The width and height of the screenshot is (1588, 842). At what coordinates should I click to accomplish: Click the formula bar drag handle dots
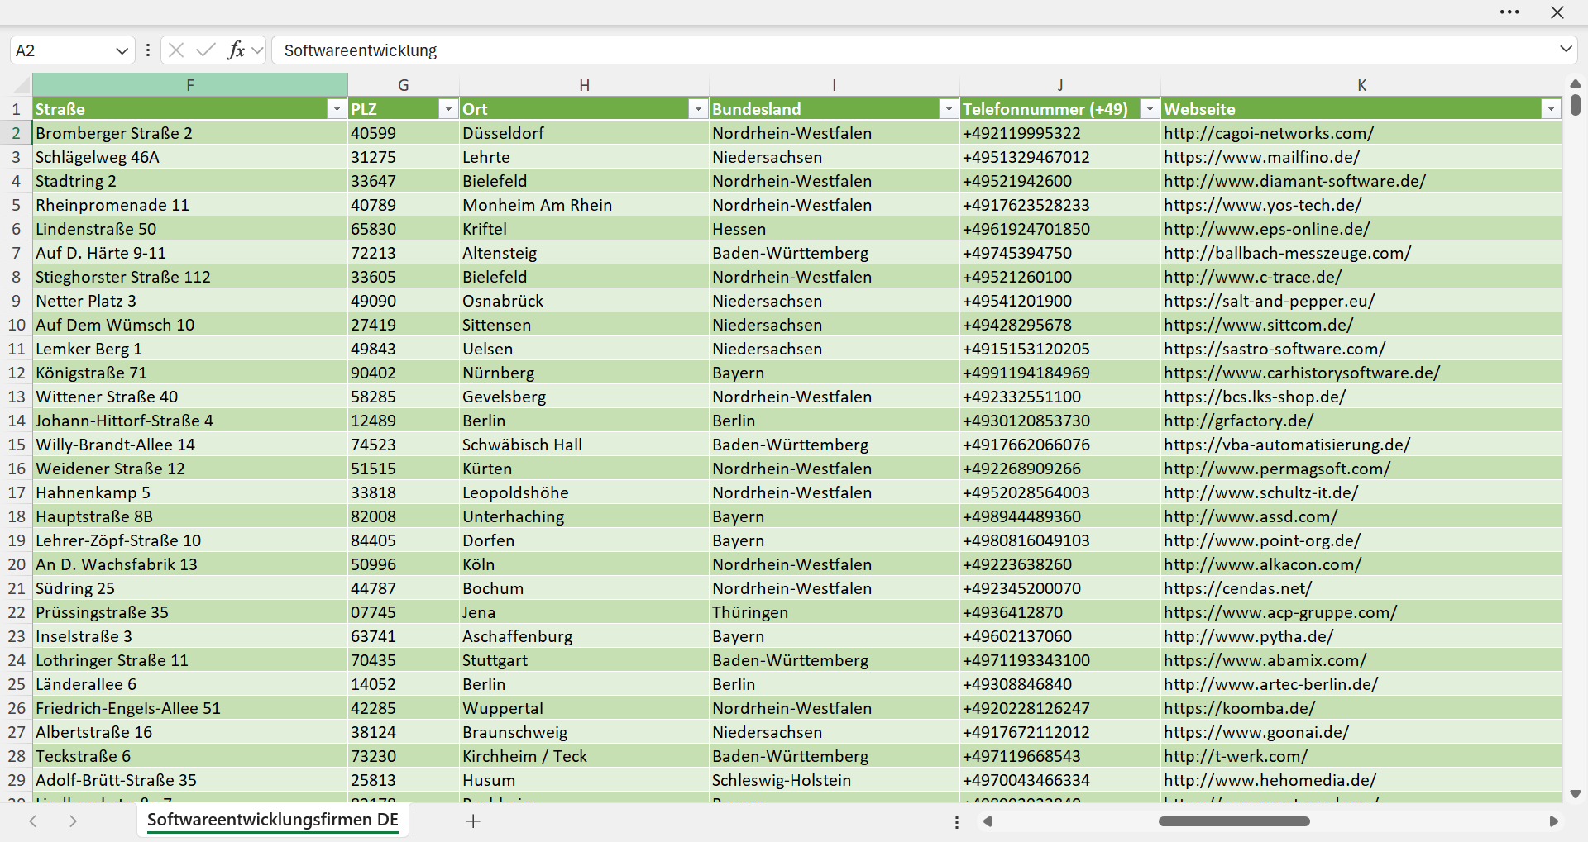(x=148, y=50)
